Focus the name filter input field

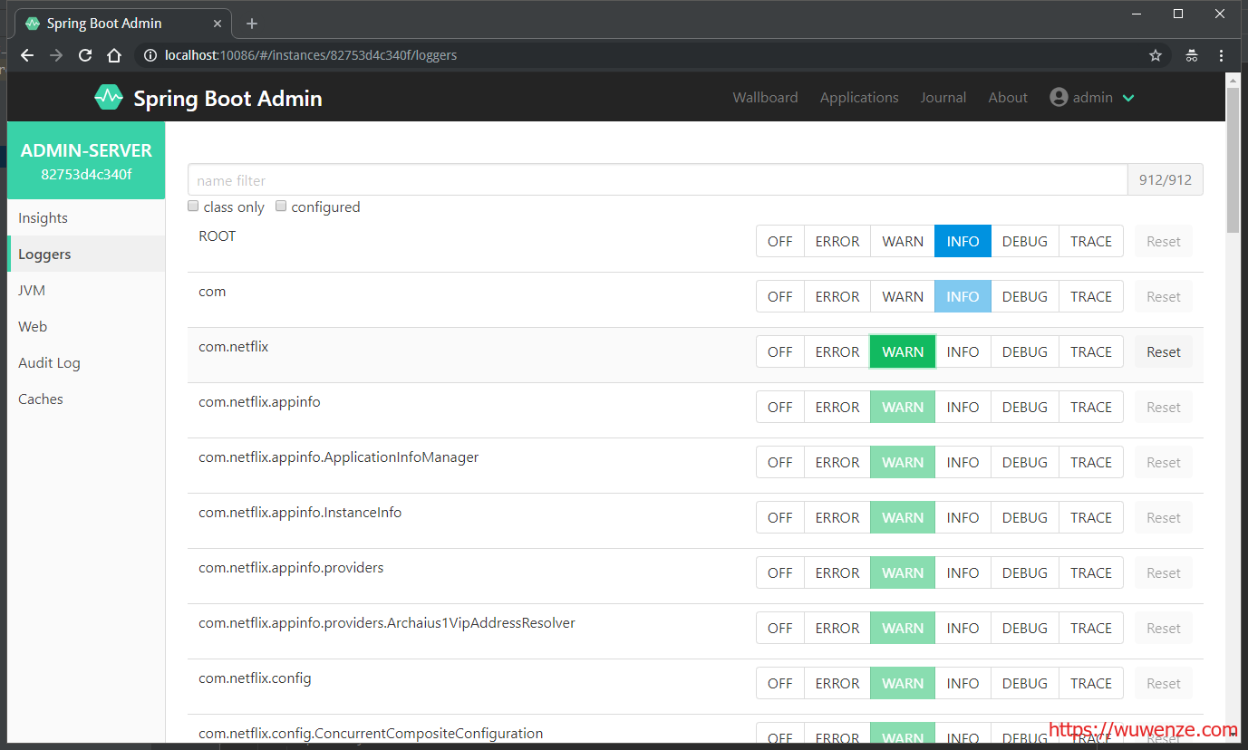(x=657, y=179)
